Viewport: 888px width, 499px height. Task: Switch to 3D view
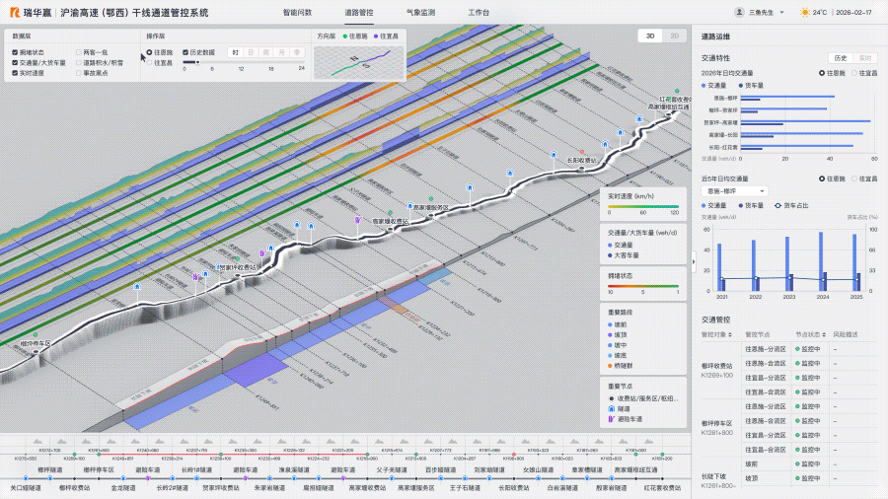coord(650,36)
